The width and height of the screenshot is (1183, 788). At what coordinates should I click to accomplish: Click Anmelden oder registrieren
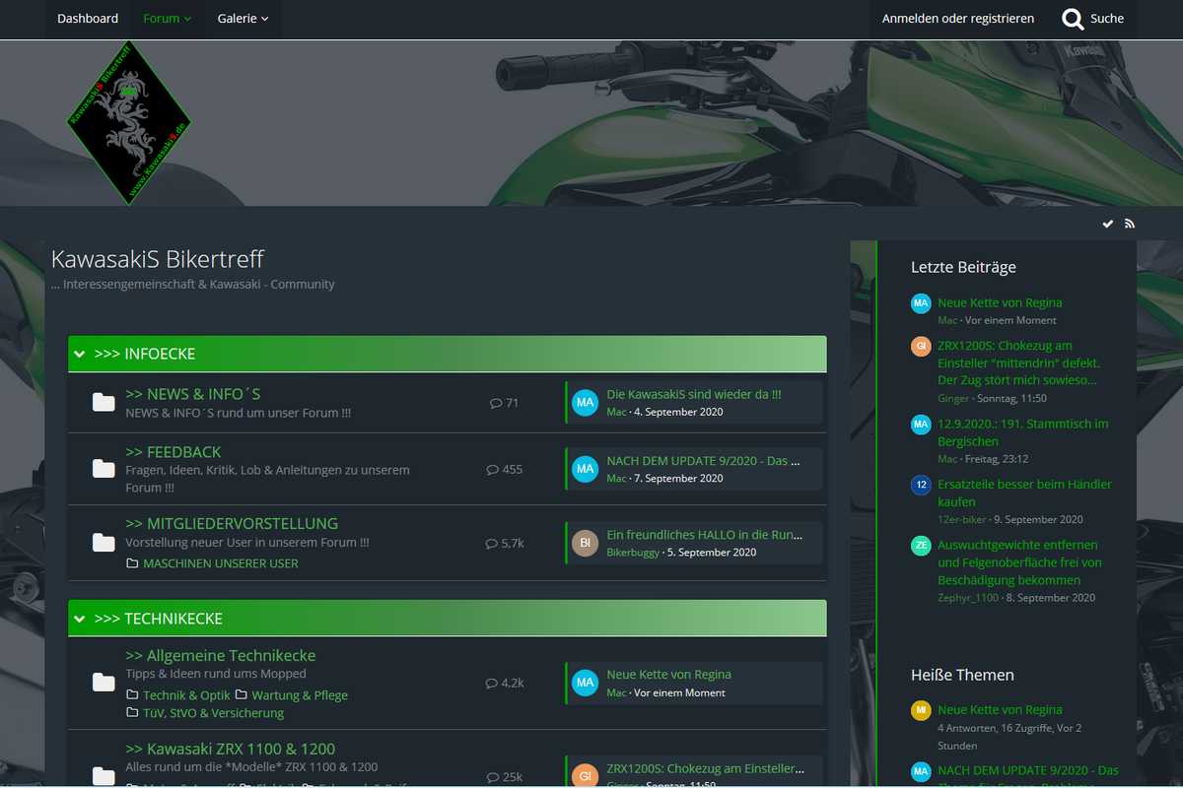(x=958, y=19)
